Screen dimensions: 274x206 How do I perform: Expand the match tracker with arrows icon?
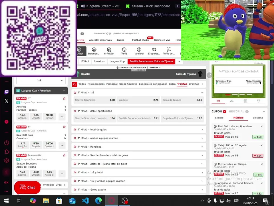point(209,75)
